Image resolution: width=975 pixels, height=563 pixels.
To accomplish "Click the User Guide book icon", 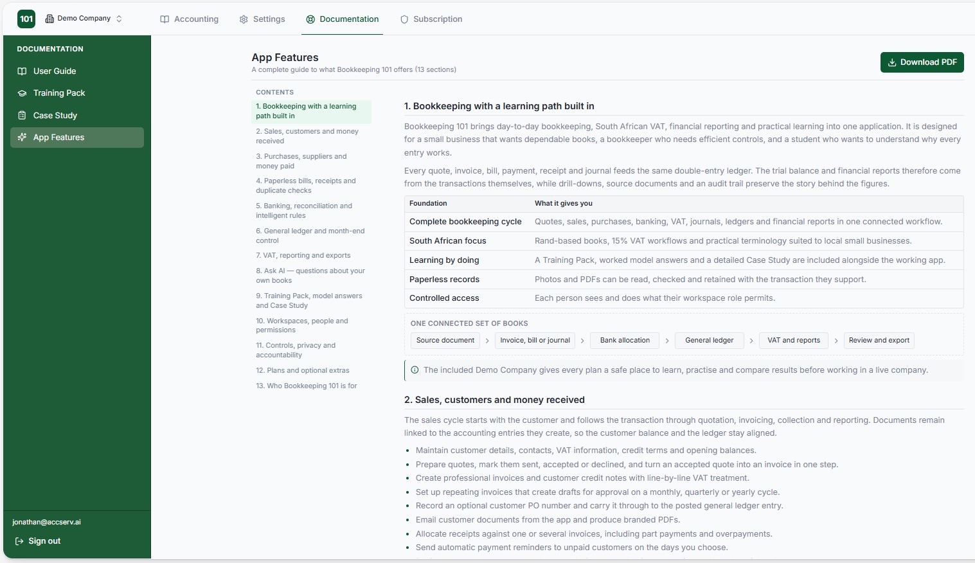I will [x=22, y=71].
